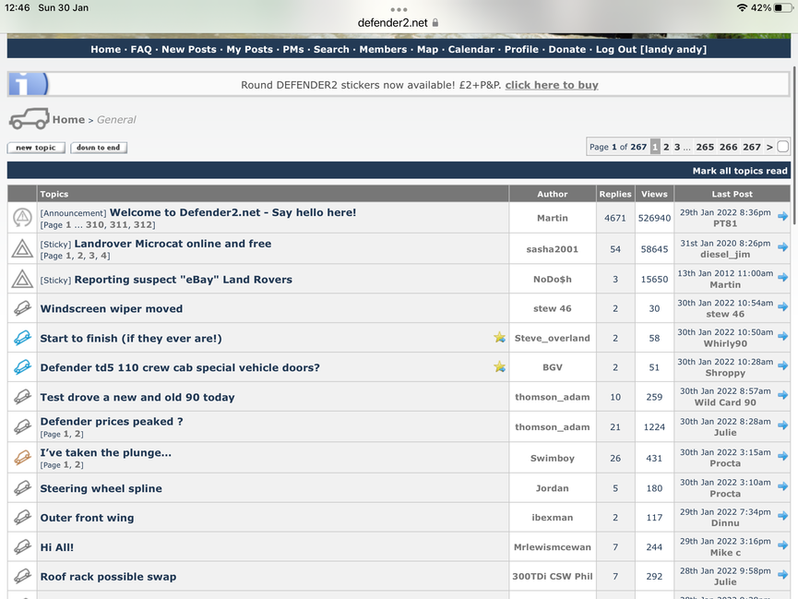
Task: Open the Profile menu item
Action: point(521,50)
